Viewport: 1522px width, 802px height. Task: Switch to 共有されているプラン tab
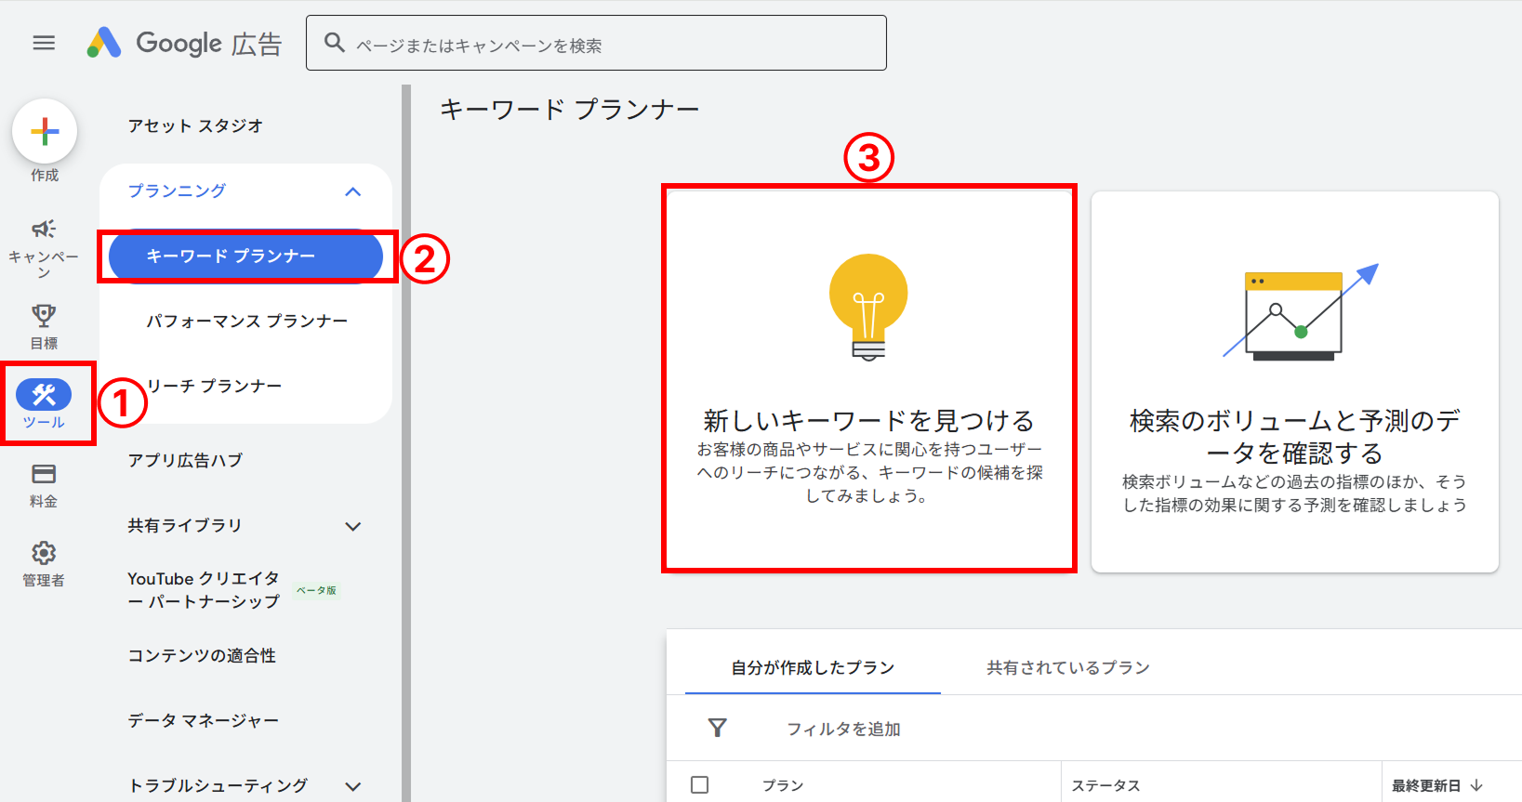pos(1068,667)
